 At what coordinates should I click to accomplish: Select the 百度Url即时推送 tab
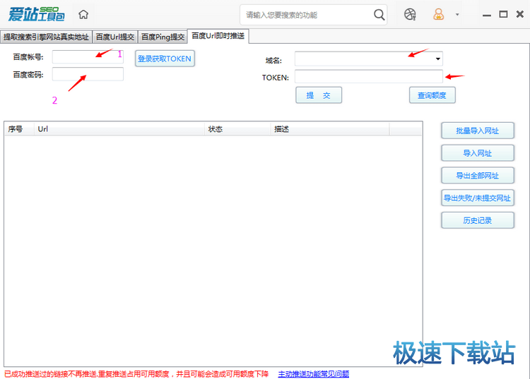(x=218, y=36)
